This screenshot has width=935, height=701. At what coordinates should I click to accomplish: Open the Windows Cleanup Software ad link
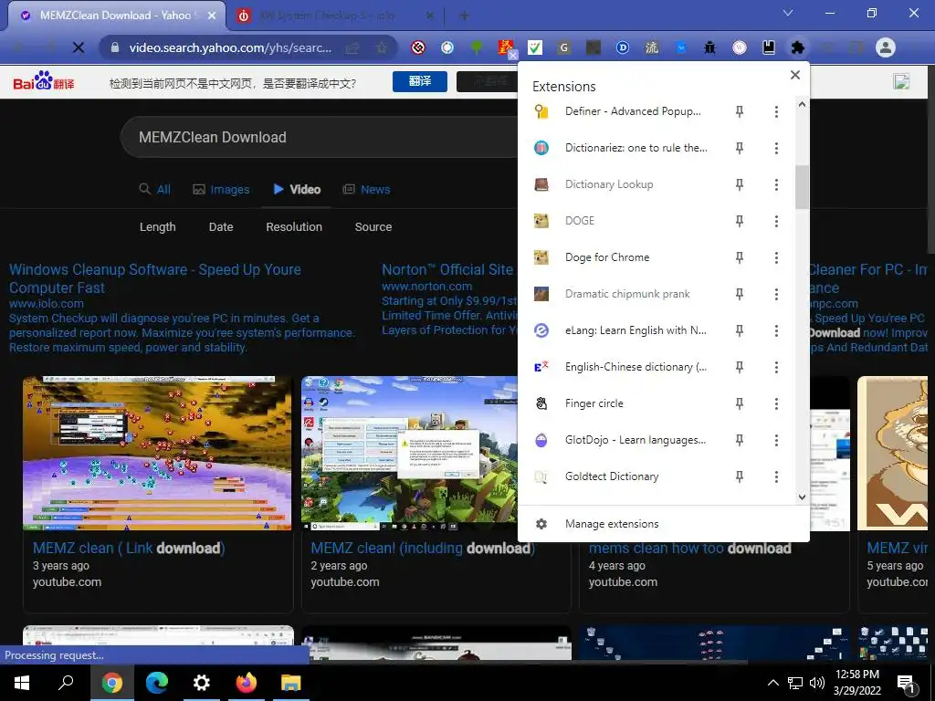coord(155,278)
